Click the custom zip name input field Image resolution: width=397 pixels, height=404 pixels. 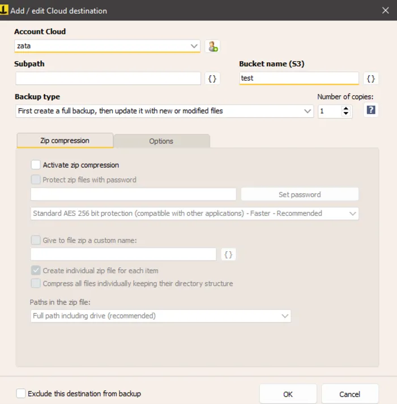click(x=123, y=254)
